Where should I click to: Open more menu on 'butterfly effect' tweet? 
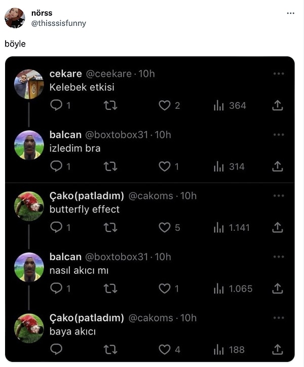point(279,196)
